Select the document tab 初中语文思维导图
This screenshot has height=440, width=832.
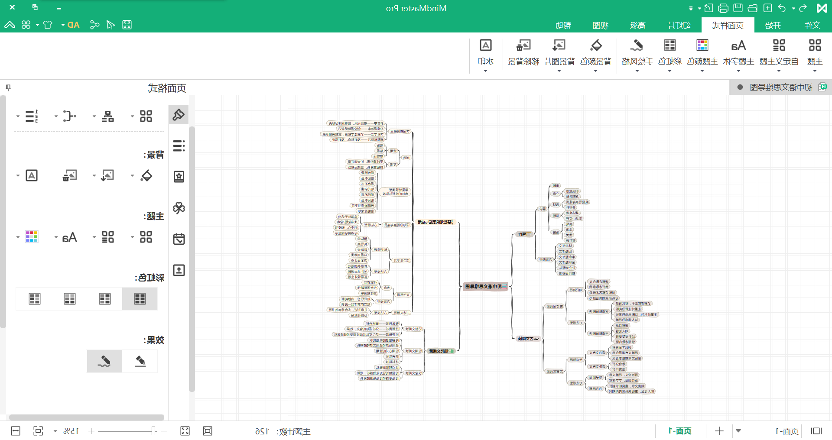tap(781, 87)
